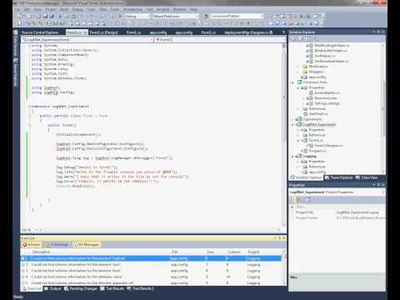This screenshot has height=300, width=400.
Task: Switch to Solution Explorer panel tab
Action: pyautogui.click(x=306, y=177)
